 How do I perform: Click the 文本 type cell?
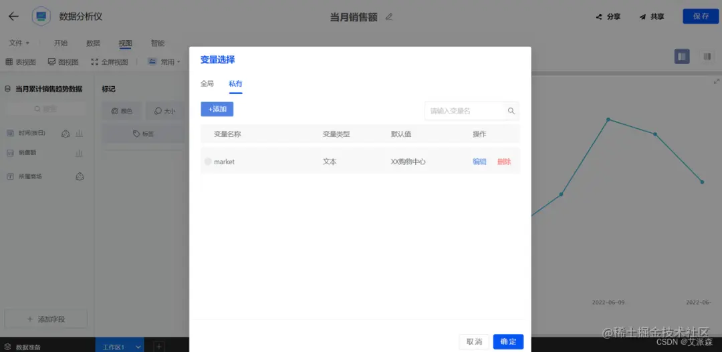coord(329,162)
